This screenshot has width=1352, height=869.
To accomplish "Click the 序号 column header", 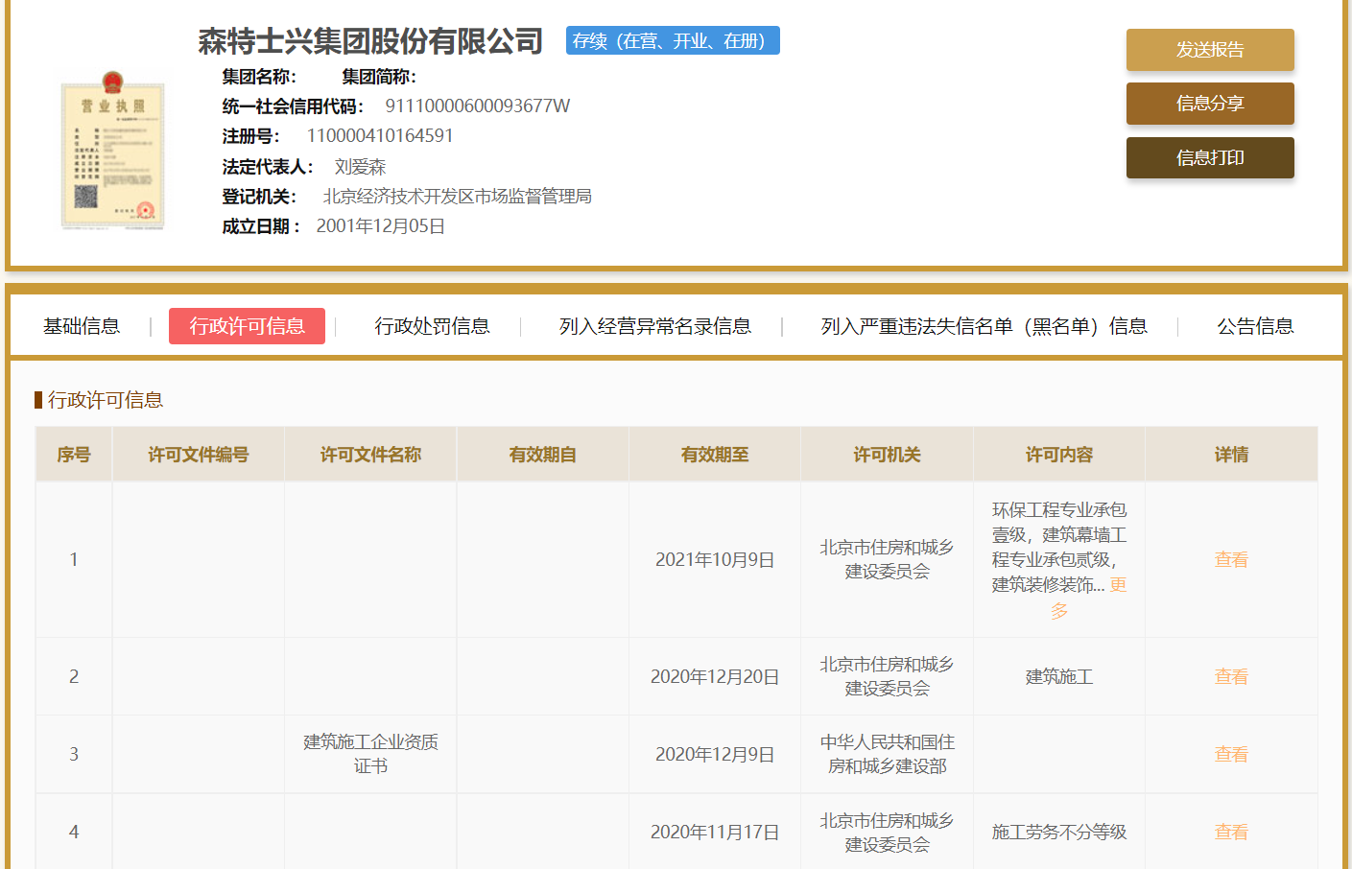I will click(x=74, y=455).
